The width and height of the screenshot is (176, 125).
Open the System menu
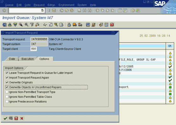coord(82,5)
